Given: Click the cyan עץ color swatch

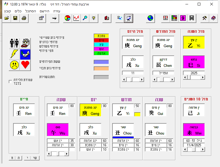Looking at the screenshot, I should (x=101, y=44).
